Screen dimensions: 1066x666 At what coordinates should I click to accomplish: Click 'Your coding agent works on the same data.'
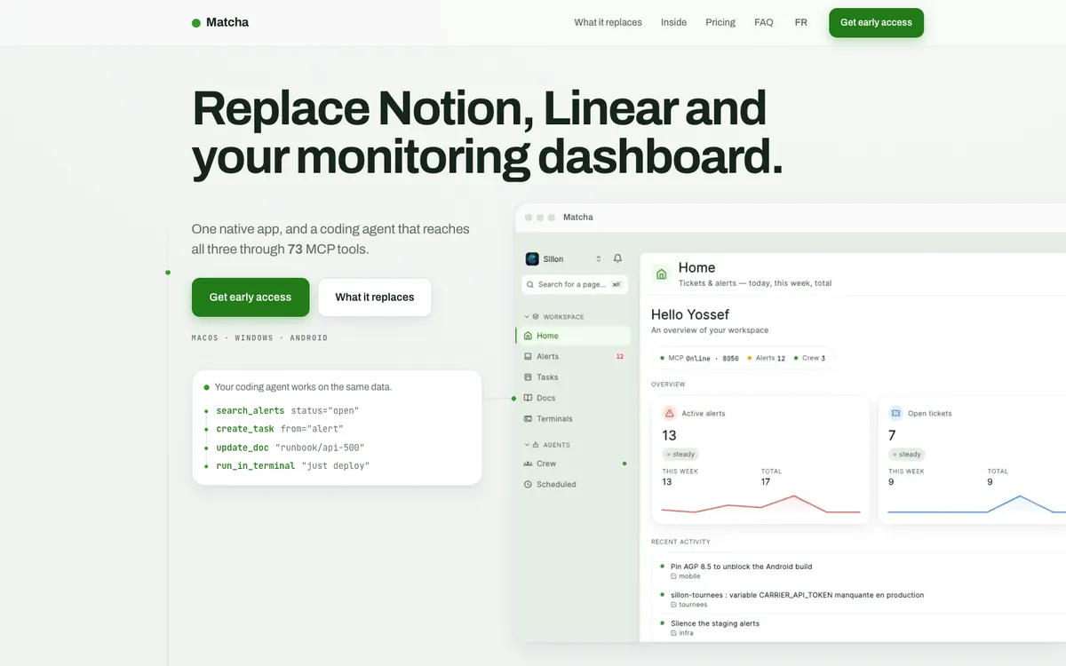pos(303,387)
